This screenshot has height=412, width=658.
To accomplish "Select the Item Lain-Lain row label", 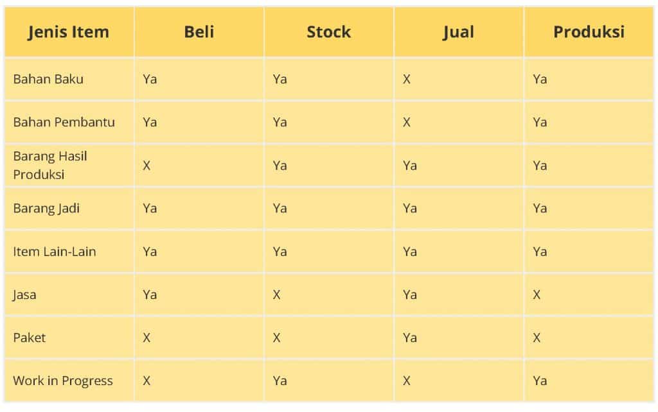I will [55, 252].
